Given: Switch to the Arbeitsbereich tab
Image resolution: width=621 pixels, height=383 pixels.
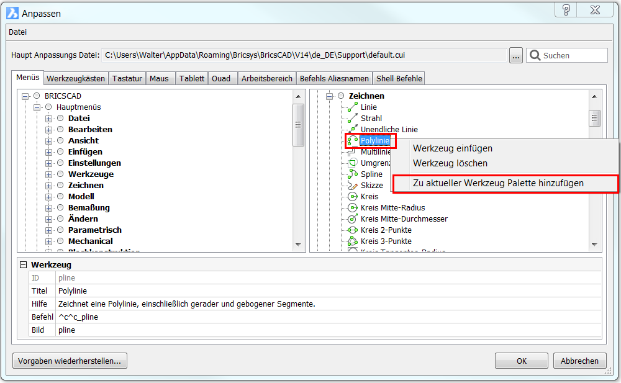Looking at the screenshot, I should 267,78.
